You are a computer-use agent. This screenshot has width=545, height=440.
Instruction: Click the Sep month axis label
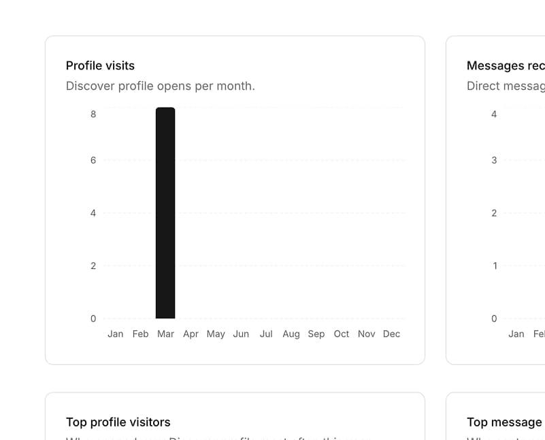tap(316, 334)
